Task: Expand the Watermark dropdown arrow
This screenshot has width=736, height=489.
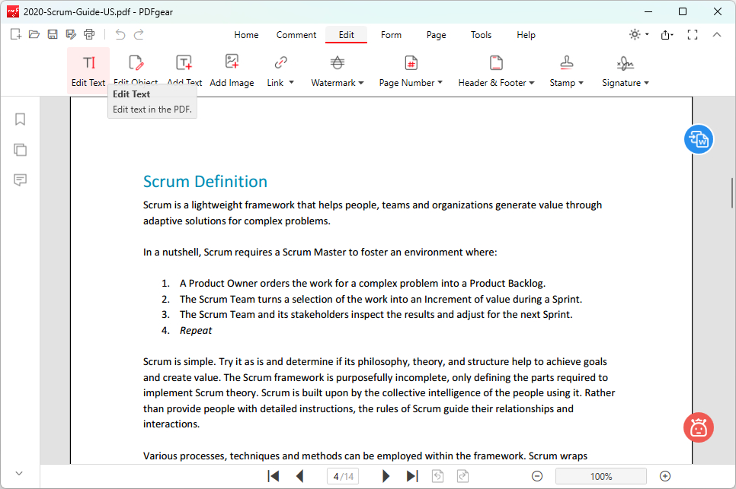Action: pyautogui.click(x=361, y=83)
